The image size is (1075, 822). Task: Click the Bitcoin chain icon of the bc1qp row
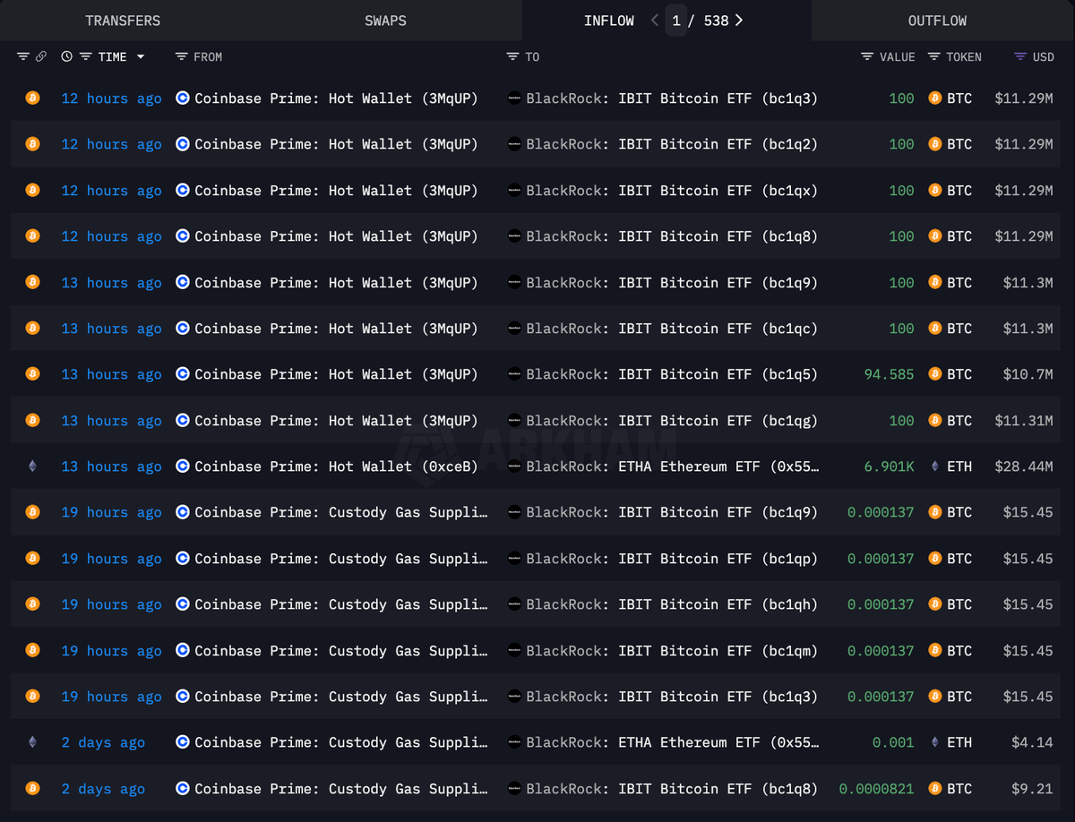[x=32, y=558]
